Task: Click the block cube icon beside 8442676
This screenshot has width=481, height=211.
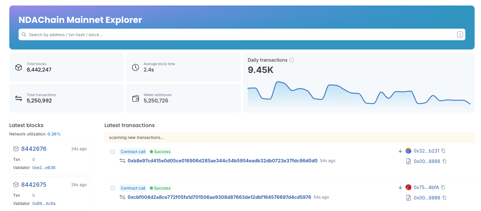Action: 16,149
